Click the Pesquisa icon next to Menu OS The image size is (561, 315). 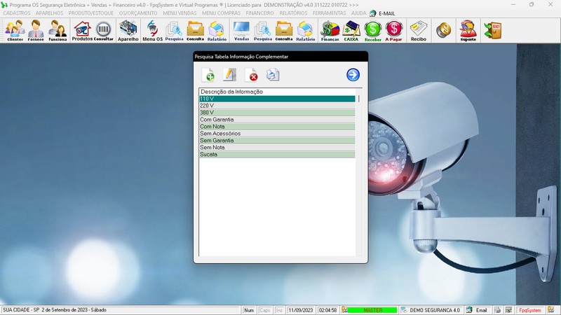174,31
